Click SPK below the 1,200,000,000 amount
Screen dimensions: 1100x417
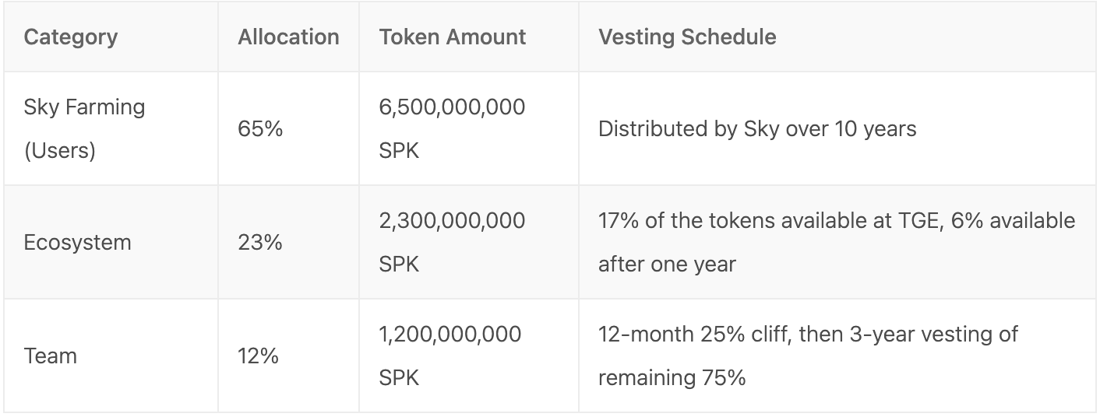click(x=399, y=378)
